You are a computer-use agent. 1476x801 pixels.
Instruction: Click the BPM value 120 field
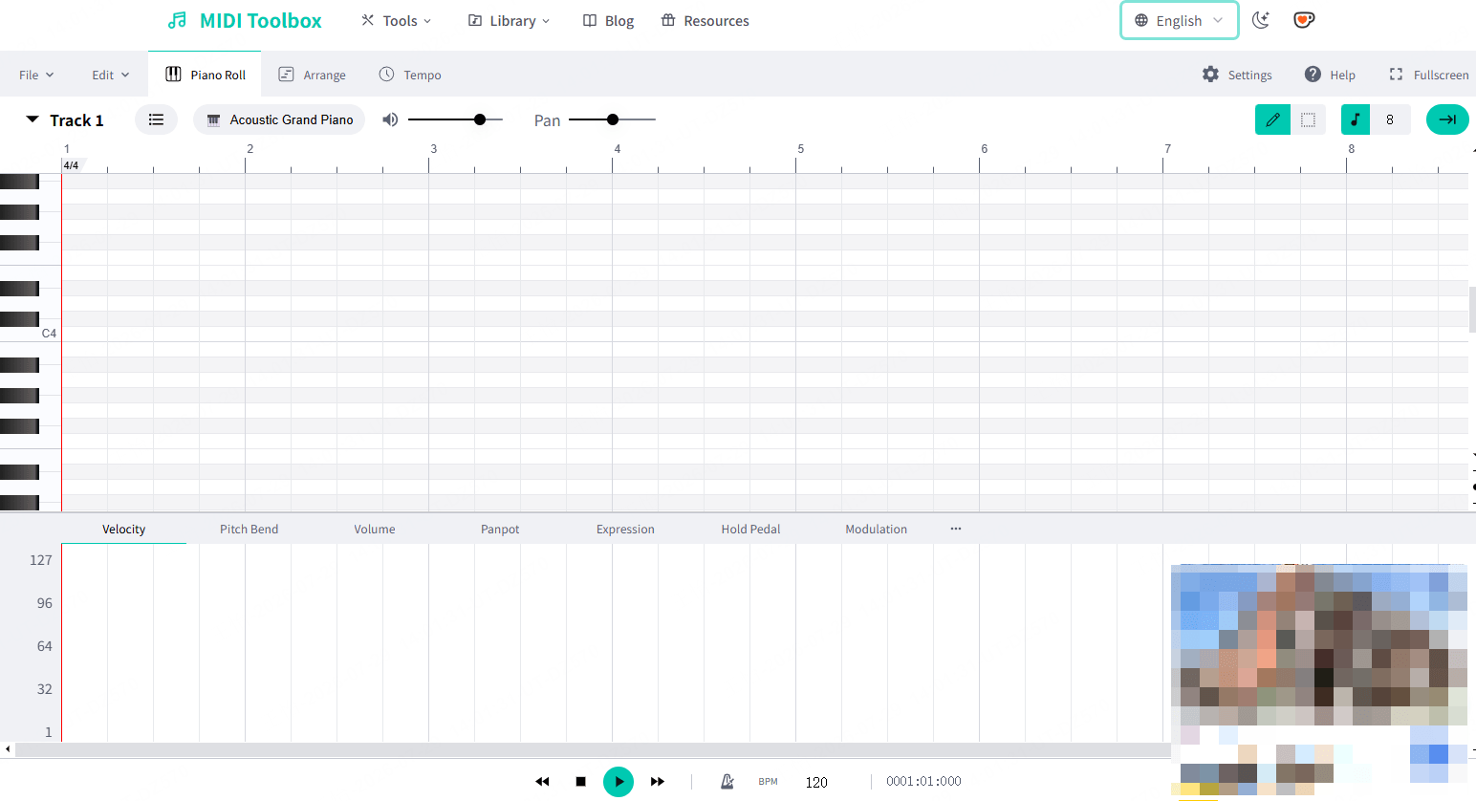[x=816, y=782]
